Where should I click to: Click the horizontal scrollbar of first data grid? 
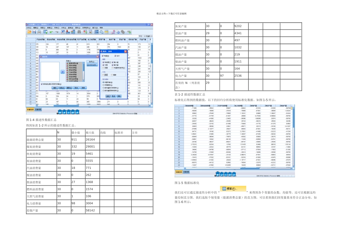point(93,106)
